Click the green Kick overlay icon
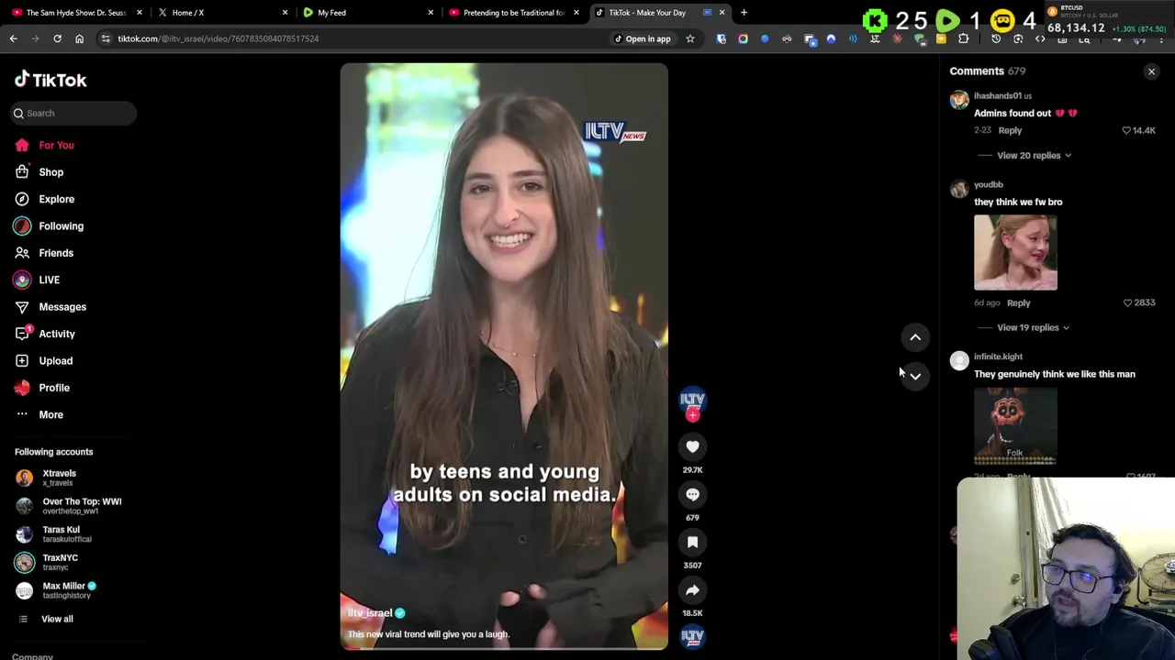The width and height of the screenshot is (1175, 660). [x=875, y=20]
